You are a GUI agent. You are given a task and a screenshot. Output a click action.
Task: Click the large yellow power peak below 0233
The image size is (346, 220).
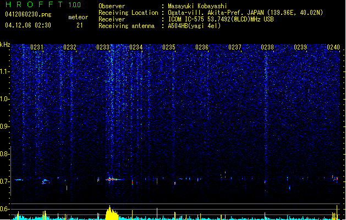(x=112, y=213)
